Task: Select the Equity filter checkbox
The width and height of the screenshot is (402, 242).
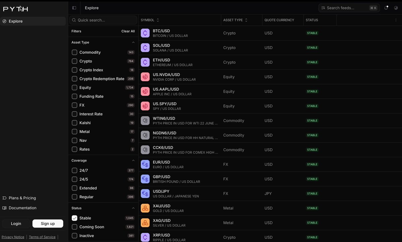Action: click(x=74, y=88)
